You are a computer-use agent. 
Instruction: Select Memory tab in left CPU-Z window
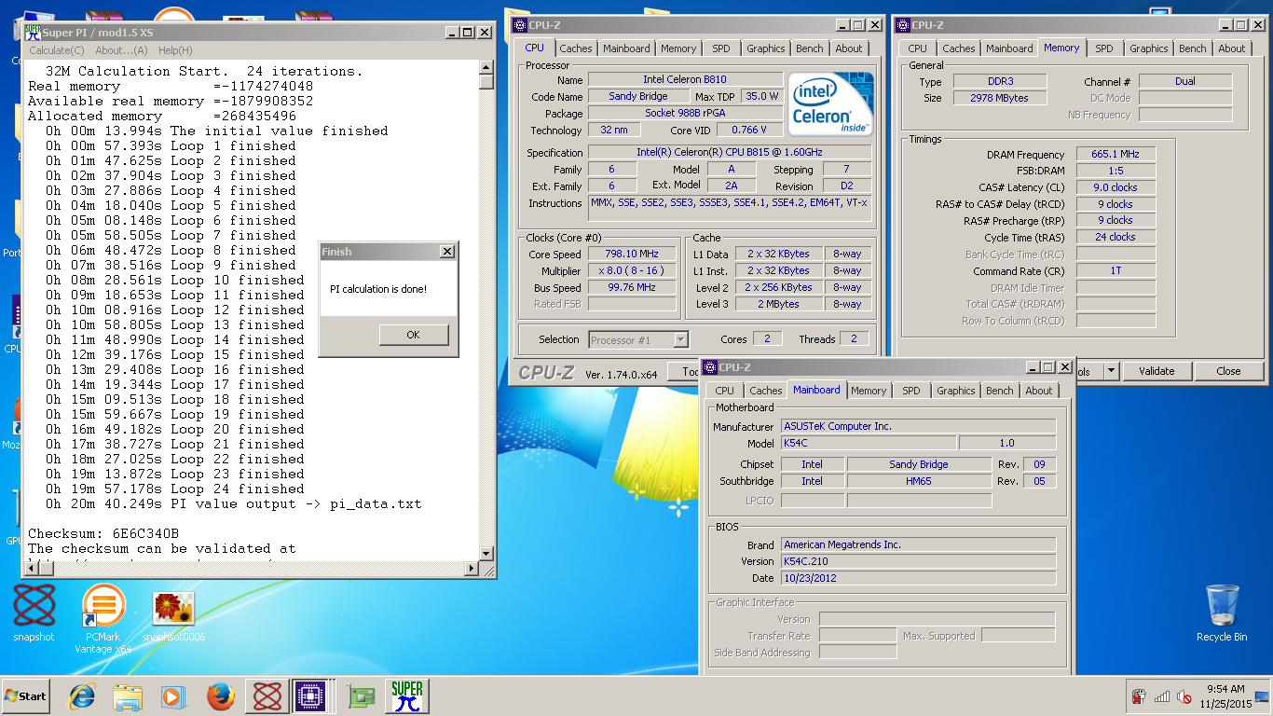click(678, 48)
